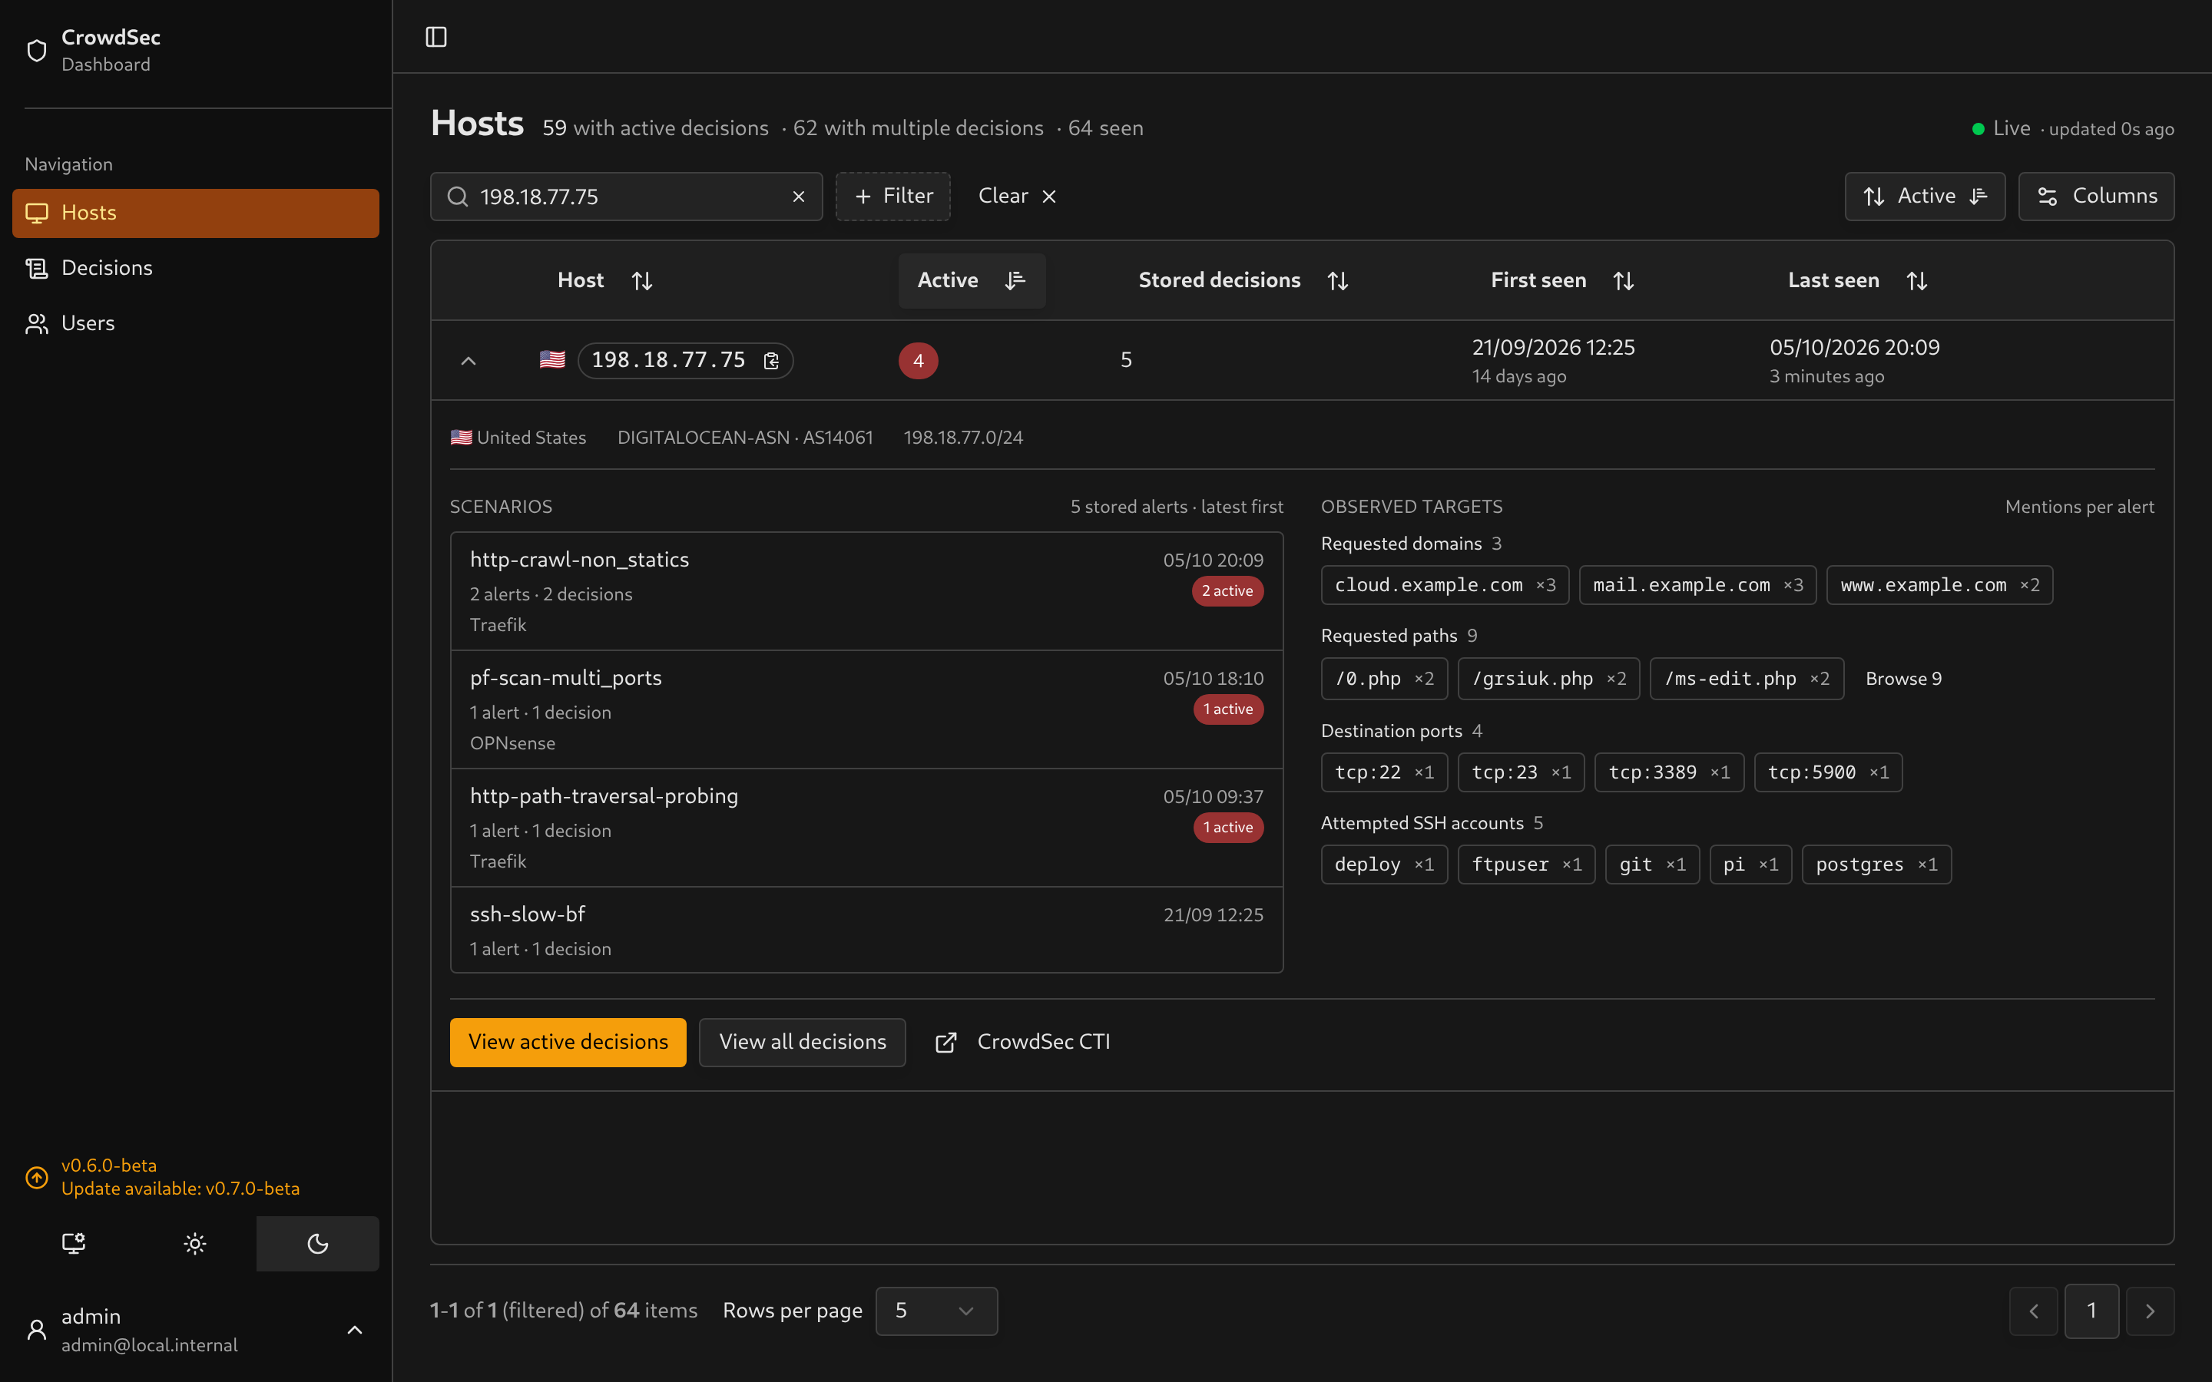Sort by Stored decisions column arrows

1337,280
